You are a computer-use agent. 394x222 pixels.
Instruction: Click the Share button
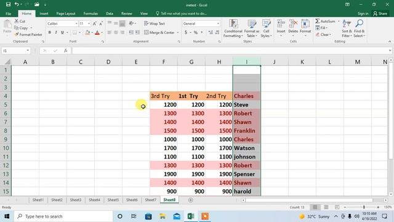click(380, 14)
